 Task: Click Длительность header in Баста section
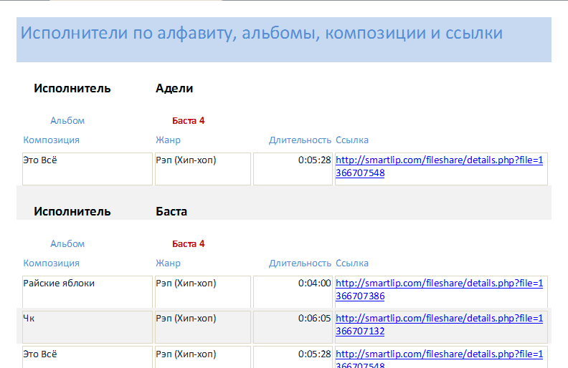(300, 263)
